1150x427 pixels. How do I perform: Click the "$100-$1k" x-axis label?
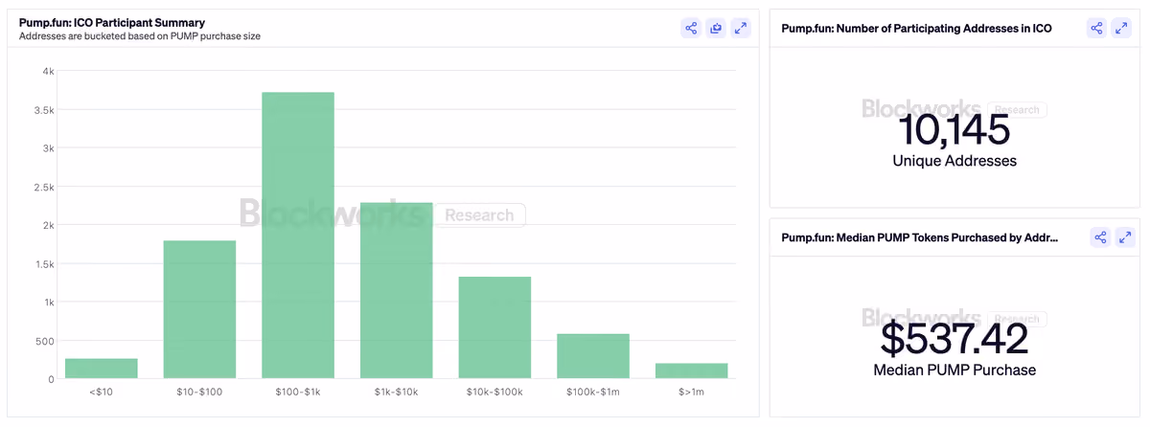tap(298, 393)
